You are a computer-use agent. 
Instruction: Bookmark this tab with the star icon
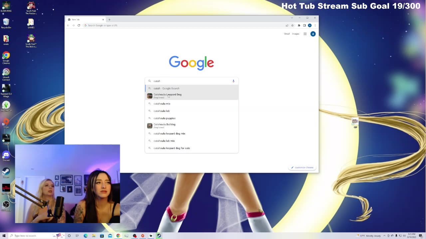click(x=293, y=25)
